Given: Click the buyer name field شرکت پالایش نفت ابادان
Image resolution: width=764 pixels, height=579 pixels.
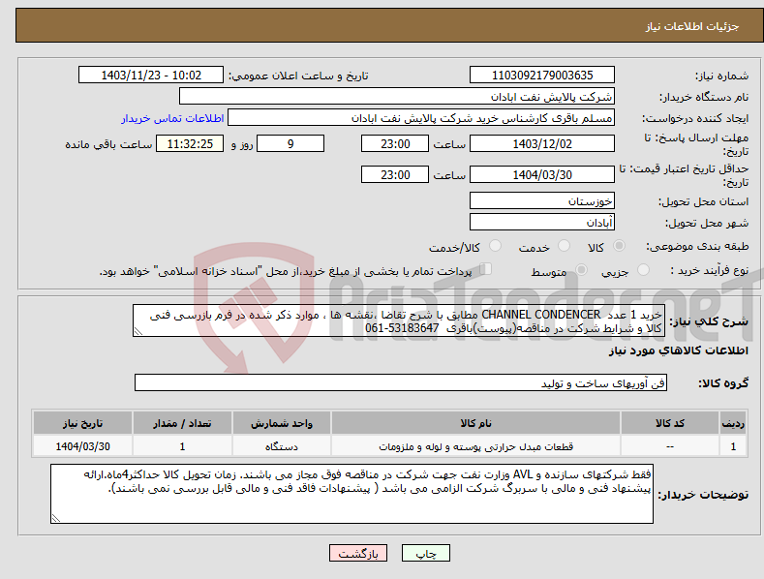Looking at the screenshot, I should pyautogui.click(x=397, y=97).
